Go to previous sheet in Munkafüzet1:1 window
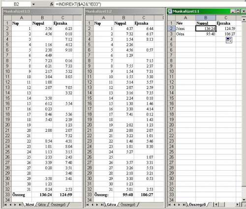 click(x=174, y=205)
